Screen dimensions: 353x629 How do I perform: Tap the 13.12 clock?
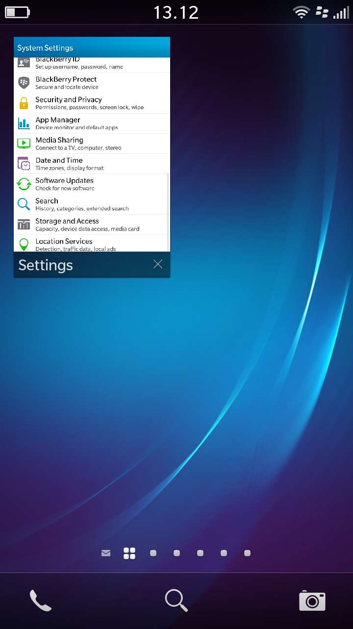tap(176, 12)
